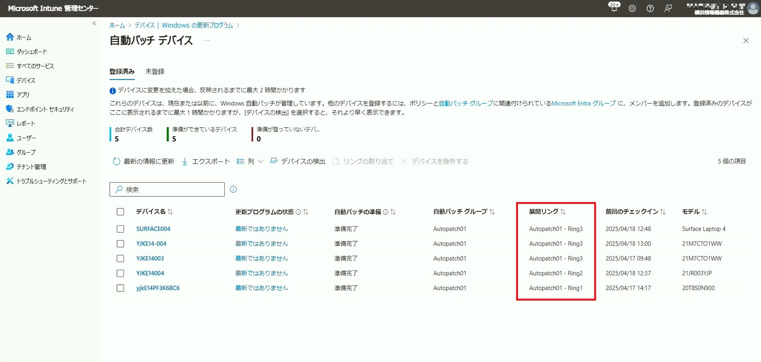This screenshot has width=761, height=362.
Task: Click リングの割り当て button
Action: coord(363,162)
